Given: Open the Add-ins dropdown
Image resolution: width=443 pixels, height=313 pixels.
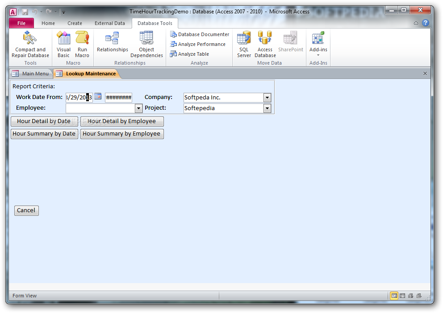Looking at the screenshot, I should coord(318,44).
